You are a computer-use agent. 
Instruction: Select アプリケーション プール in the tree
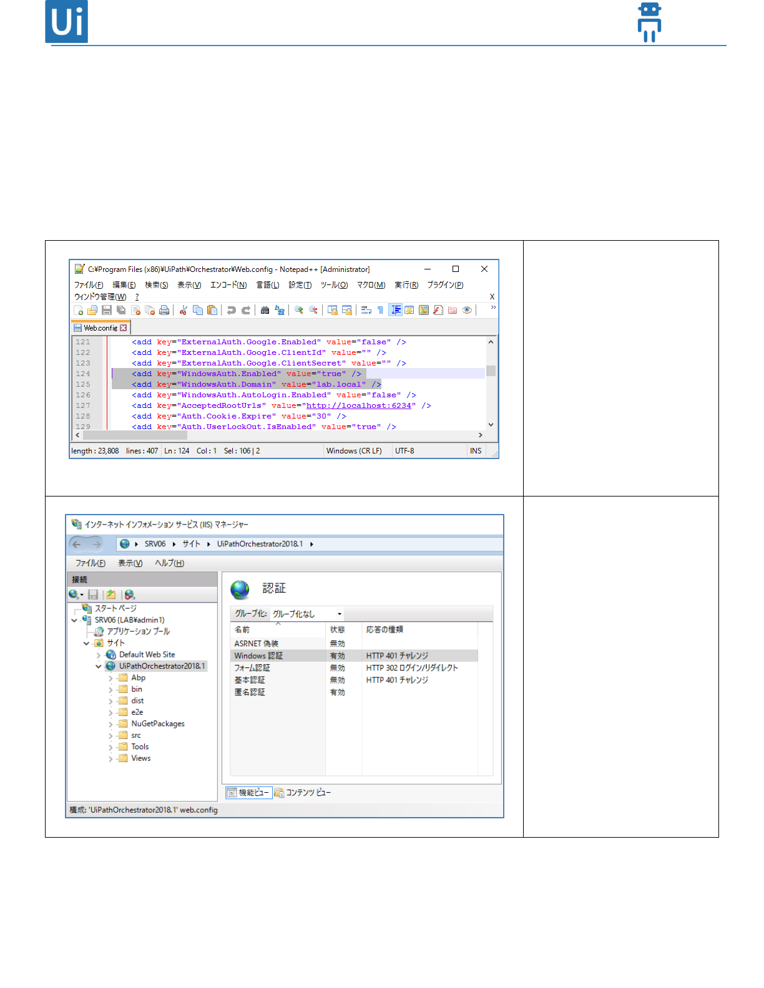click(138, 631)
